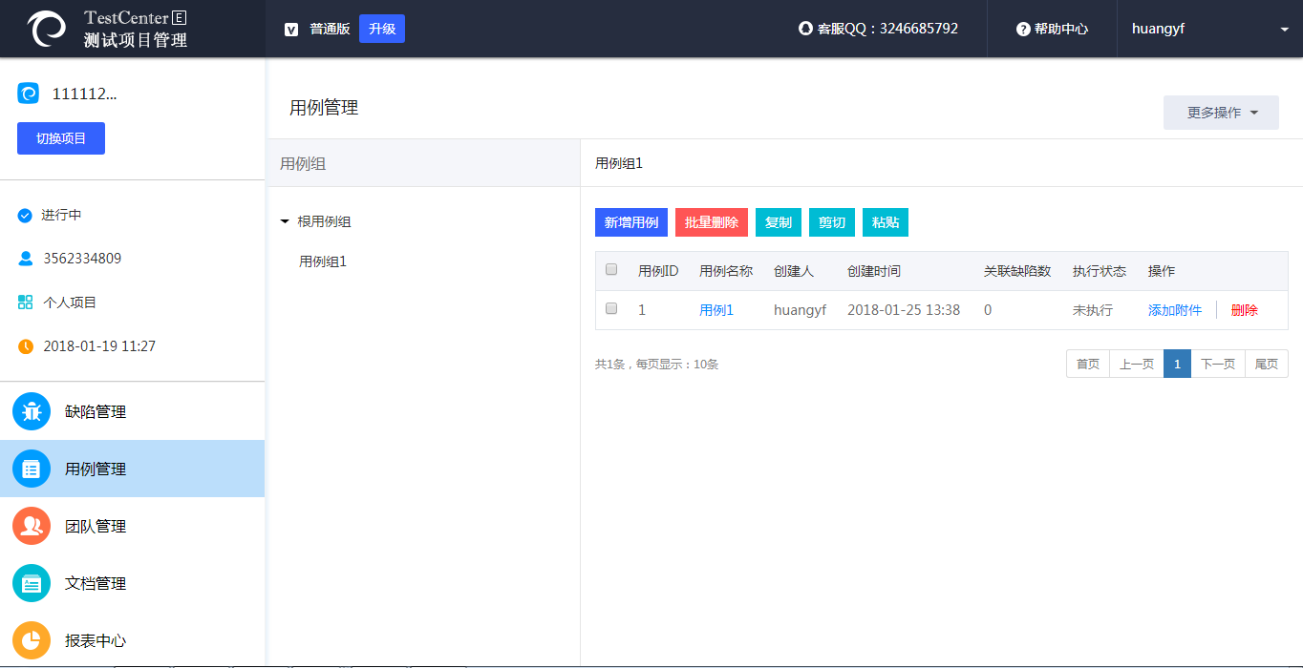This screenshot has height=668, width=1303.
Task: Collapse the 根用例组 tree node
Action: tap(285, 221)
